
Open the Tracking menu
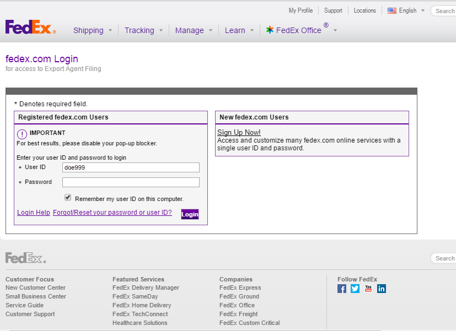tap(140, 30)
